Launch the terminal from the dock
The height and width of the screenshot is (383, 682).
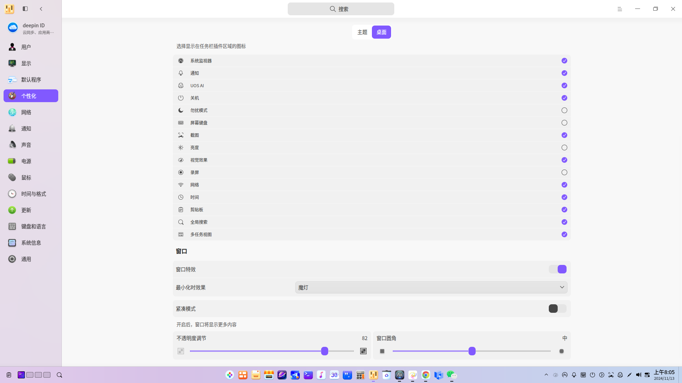point(308,375)
